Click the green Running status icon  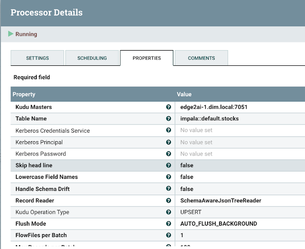(11, 34)
